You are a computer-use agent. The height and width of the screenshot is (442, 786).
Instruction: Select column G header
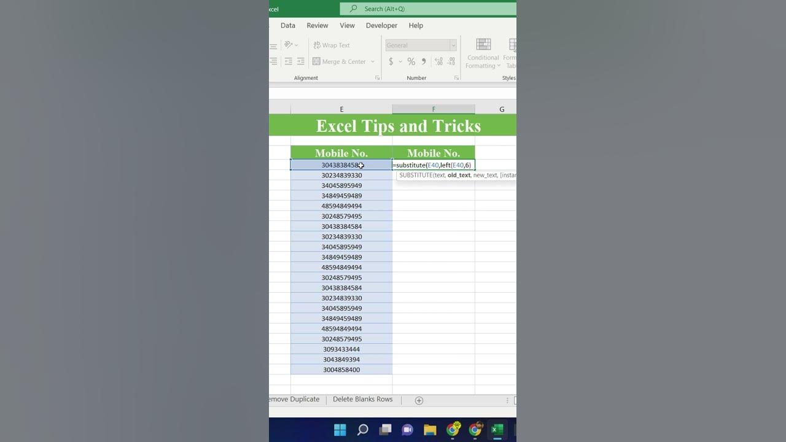click(x=502, y=109)
